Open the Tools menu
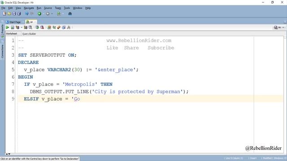 (67, 8)
